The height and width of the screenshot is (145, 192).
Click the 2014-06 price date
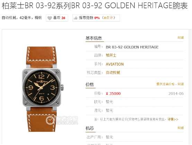pyautogui.click(x=176, y=94)
